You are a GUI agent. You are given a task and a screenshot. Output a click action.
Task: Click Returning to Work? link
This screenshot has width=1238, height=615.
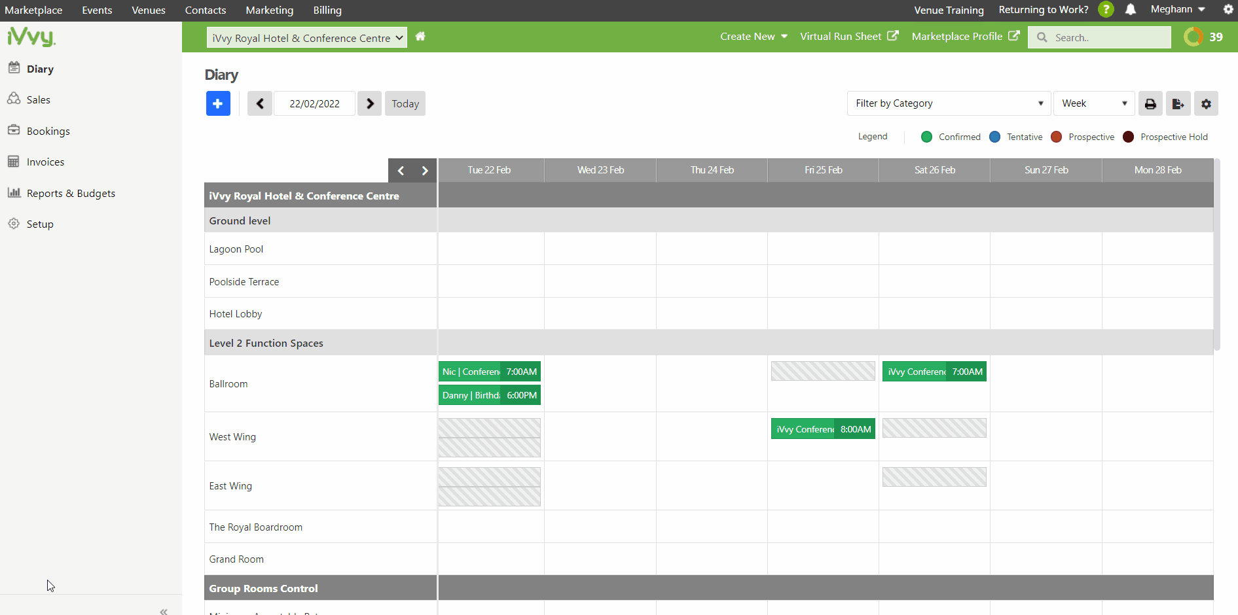coord(1044,10)
